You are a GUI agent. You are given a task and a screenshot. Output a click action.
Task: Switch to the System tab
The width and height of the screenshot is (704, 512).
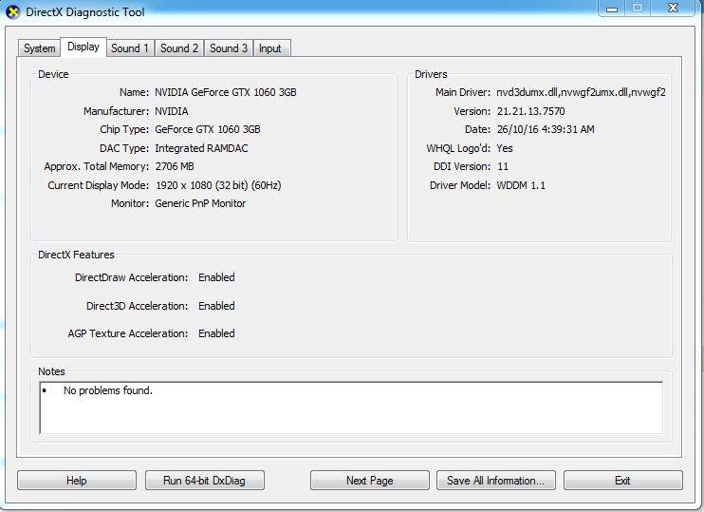(39, 48)
